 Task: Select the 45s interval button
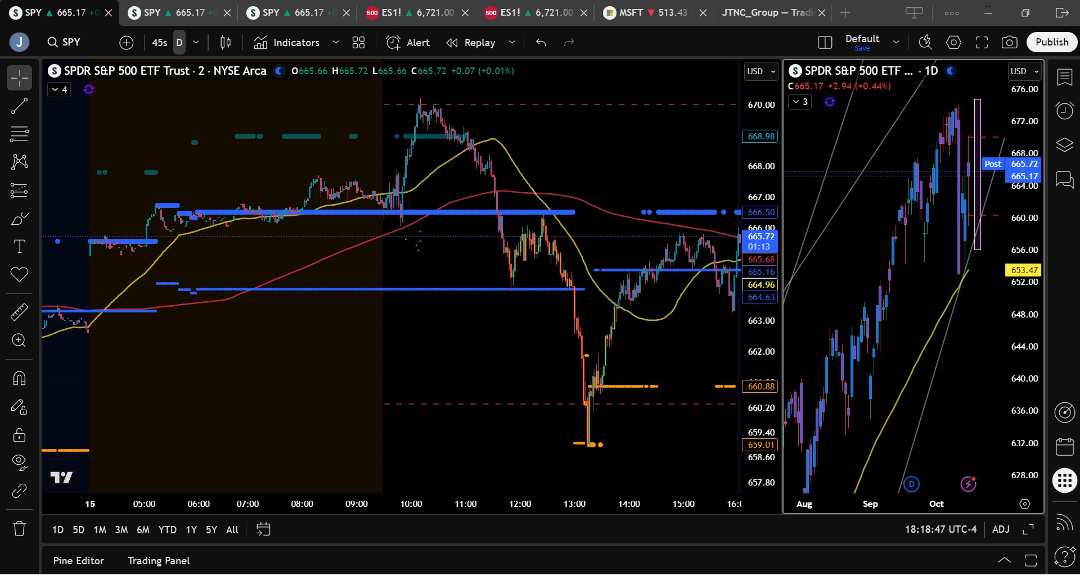(x=160, y=43)
